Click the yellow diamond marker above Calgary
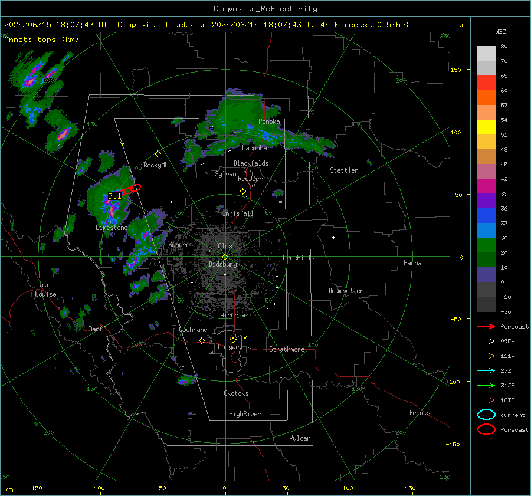 (x=233, y=340)
